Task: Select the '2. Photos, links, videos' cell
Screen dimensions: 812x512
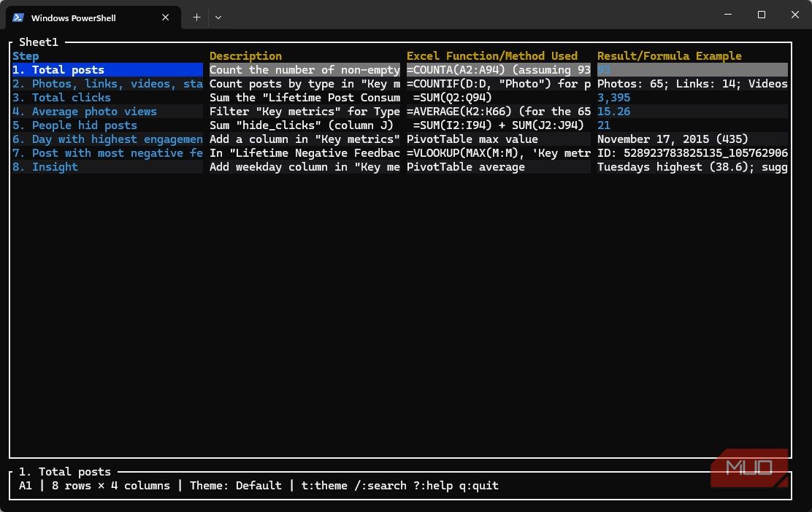Action: click(107, 84)
